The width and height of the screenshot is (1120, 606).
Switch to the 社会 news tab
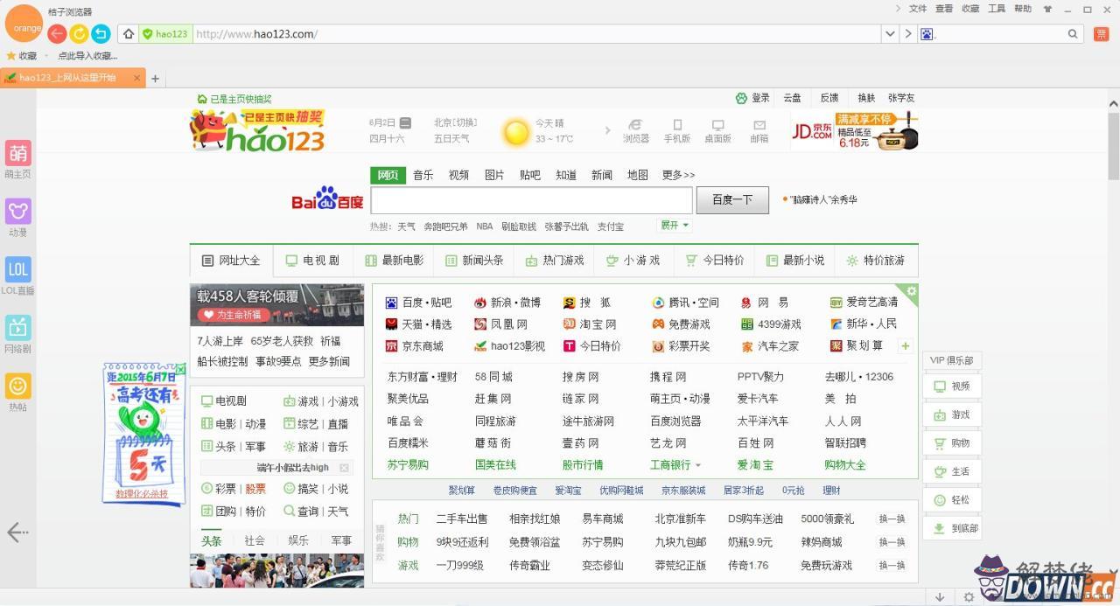click(255, 540)
